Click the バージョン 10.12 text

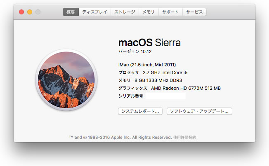135,51
